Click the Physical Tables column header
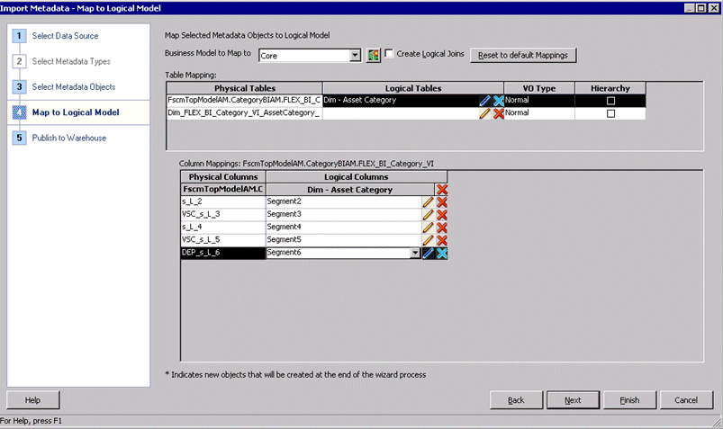The height and width of the screenshot is (429, 723). coord(244,88)
